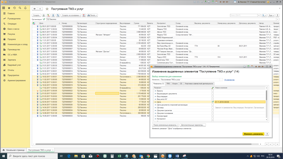Switch to the ОС tab
This screenshot has width=283, height=159.
[x=181, y=84]
